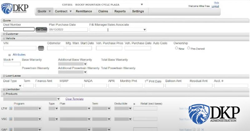Open the Claims menu tab
The width and height of the screenshot is (250, 131).
coord(103,12)
